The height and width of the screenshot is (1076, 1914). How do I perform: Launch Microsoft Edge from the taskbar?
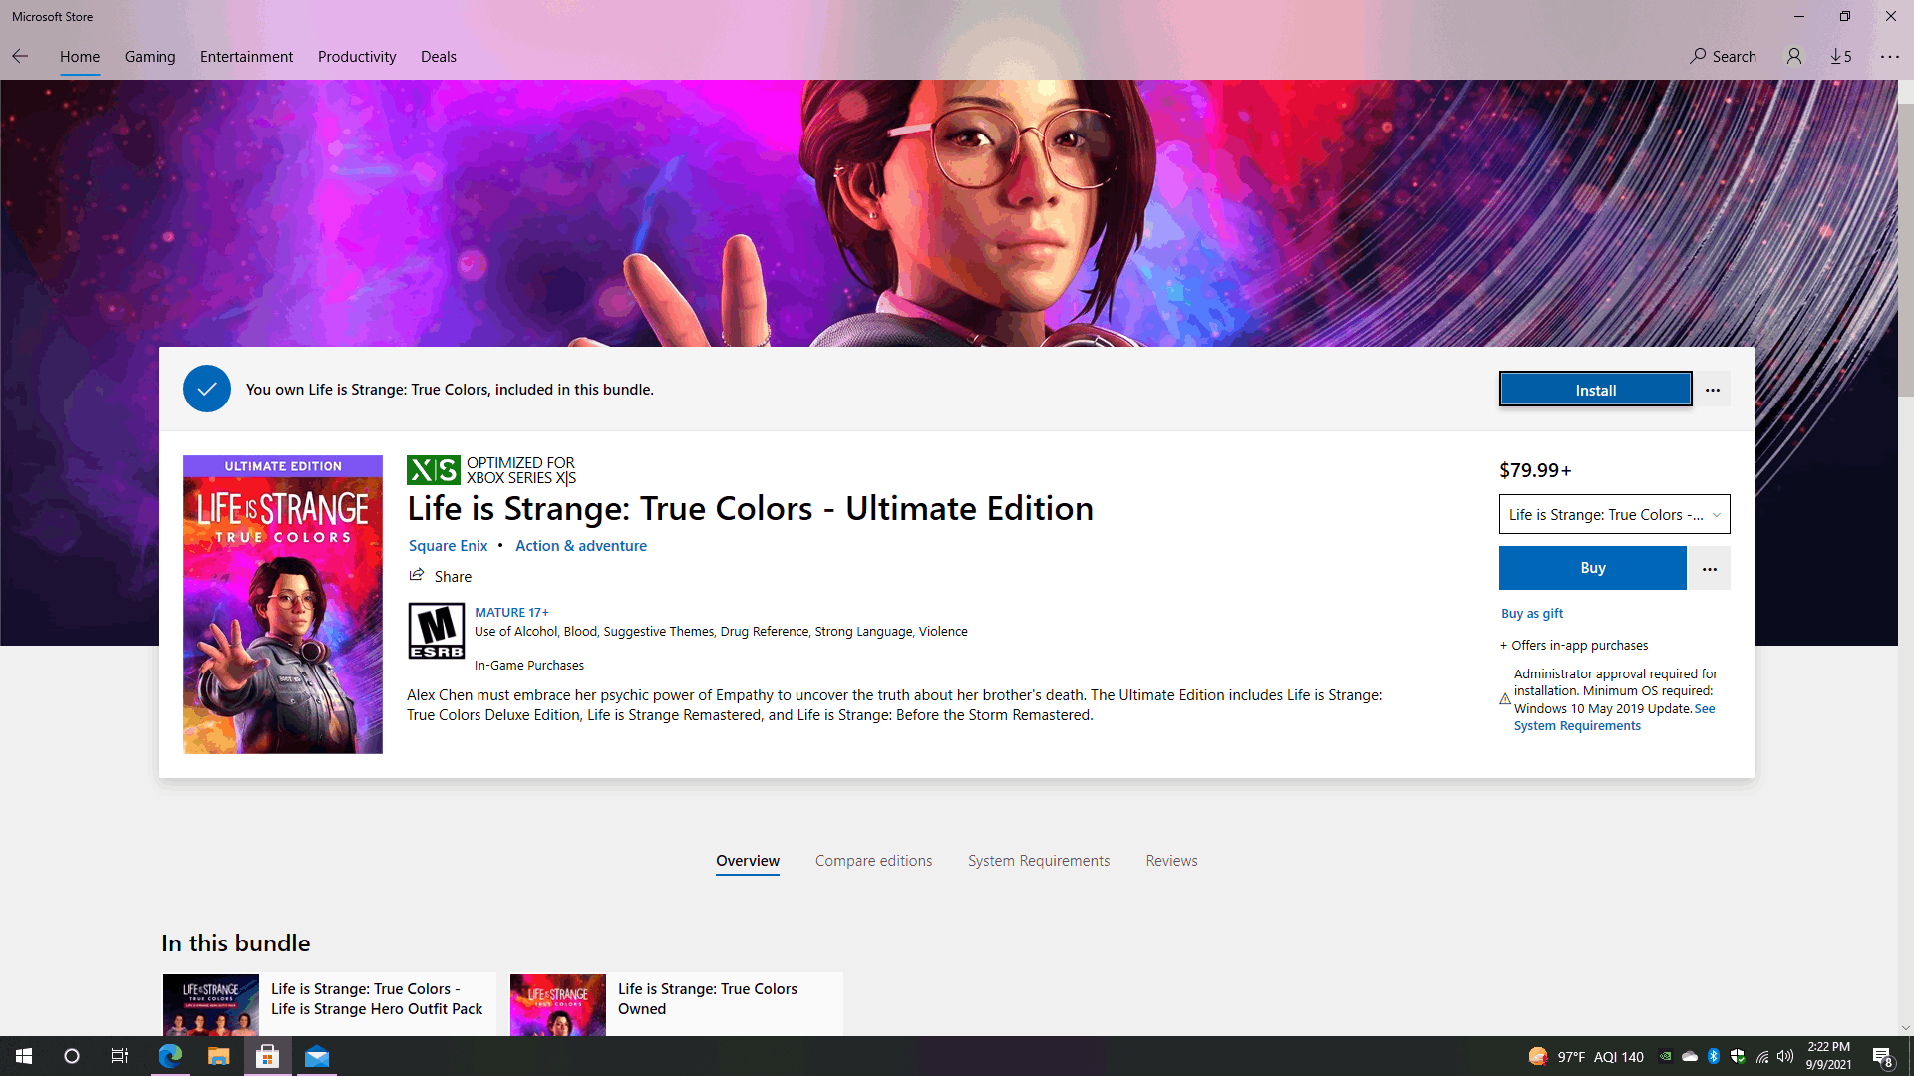tap(170, 1056)
